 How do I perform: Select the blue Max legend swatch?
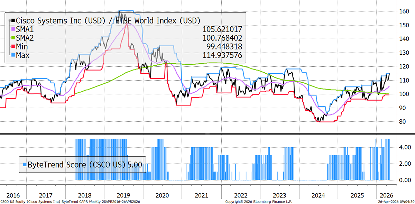(13, 55)
